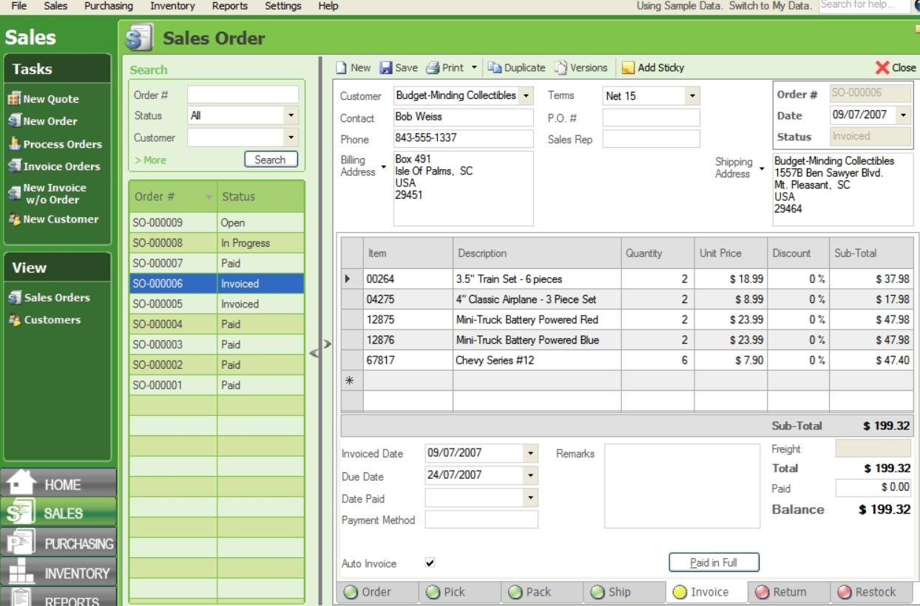Click the Search button
Viewport: 920px width, 606px height.
pyautogui.click(x=271, y=160)
